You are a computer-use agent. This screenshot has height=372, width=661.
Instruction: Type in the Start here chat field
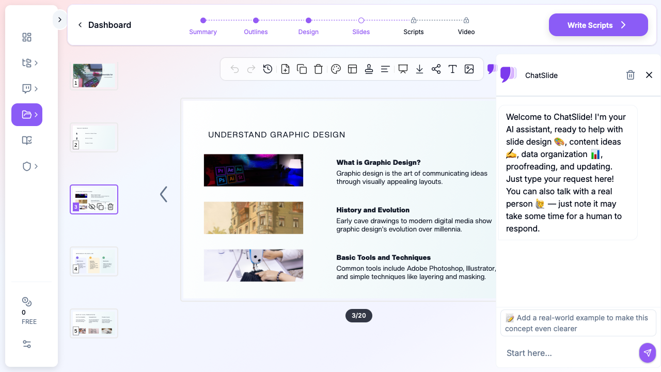click(568, 353)
